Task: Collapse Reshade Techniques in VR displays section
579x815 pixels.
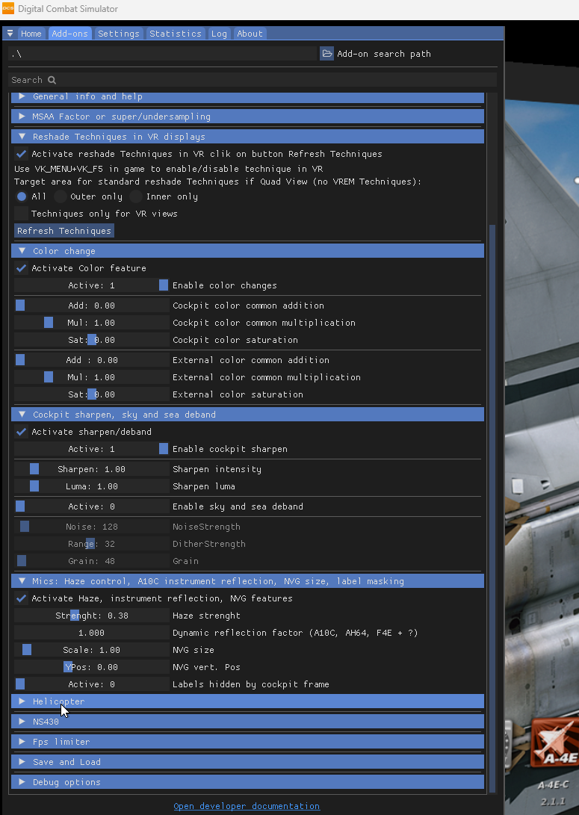Action: click(247, 137)
